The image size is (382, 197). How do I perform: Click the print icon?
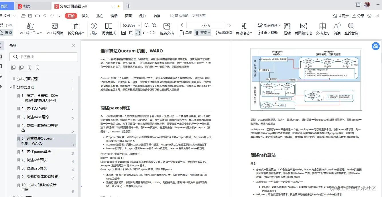(x=37, y=16)
